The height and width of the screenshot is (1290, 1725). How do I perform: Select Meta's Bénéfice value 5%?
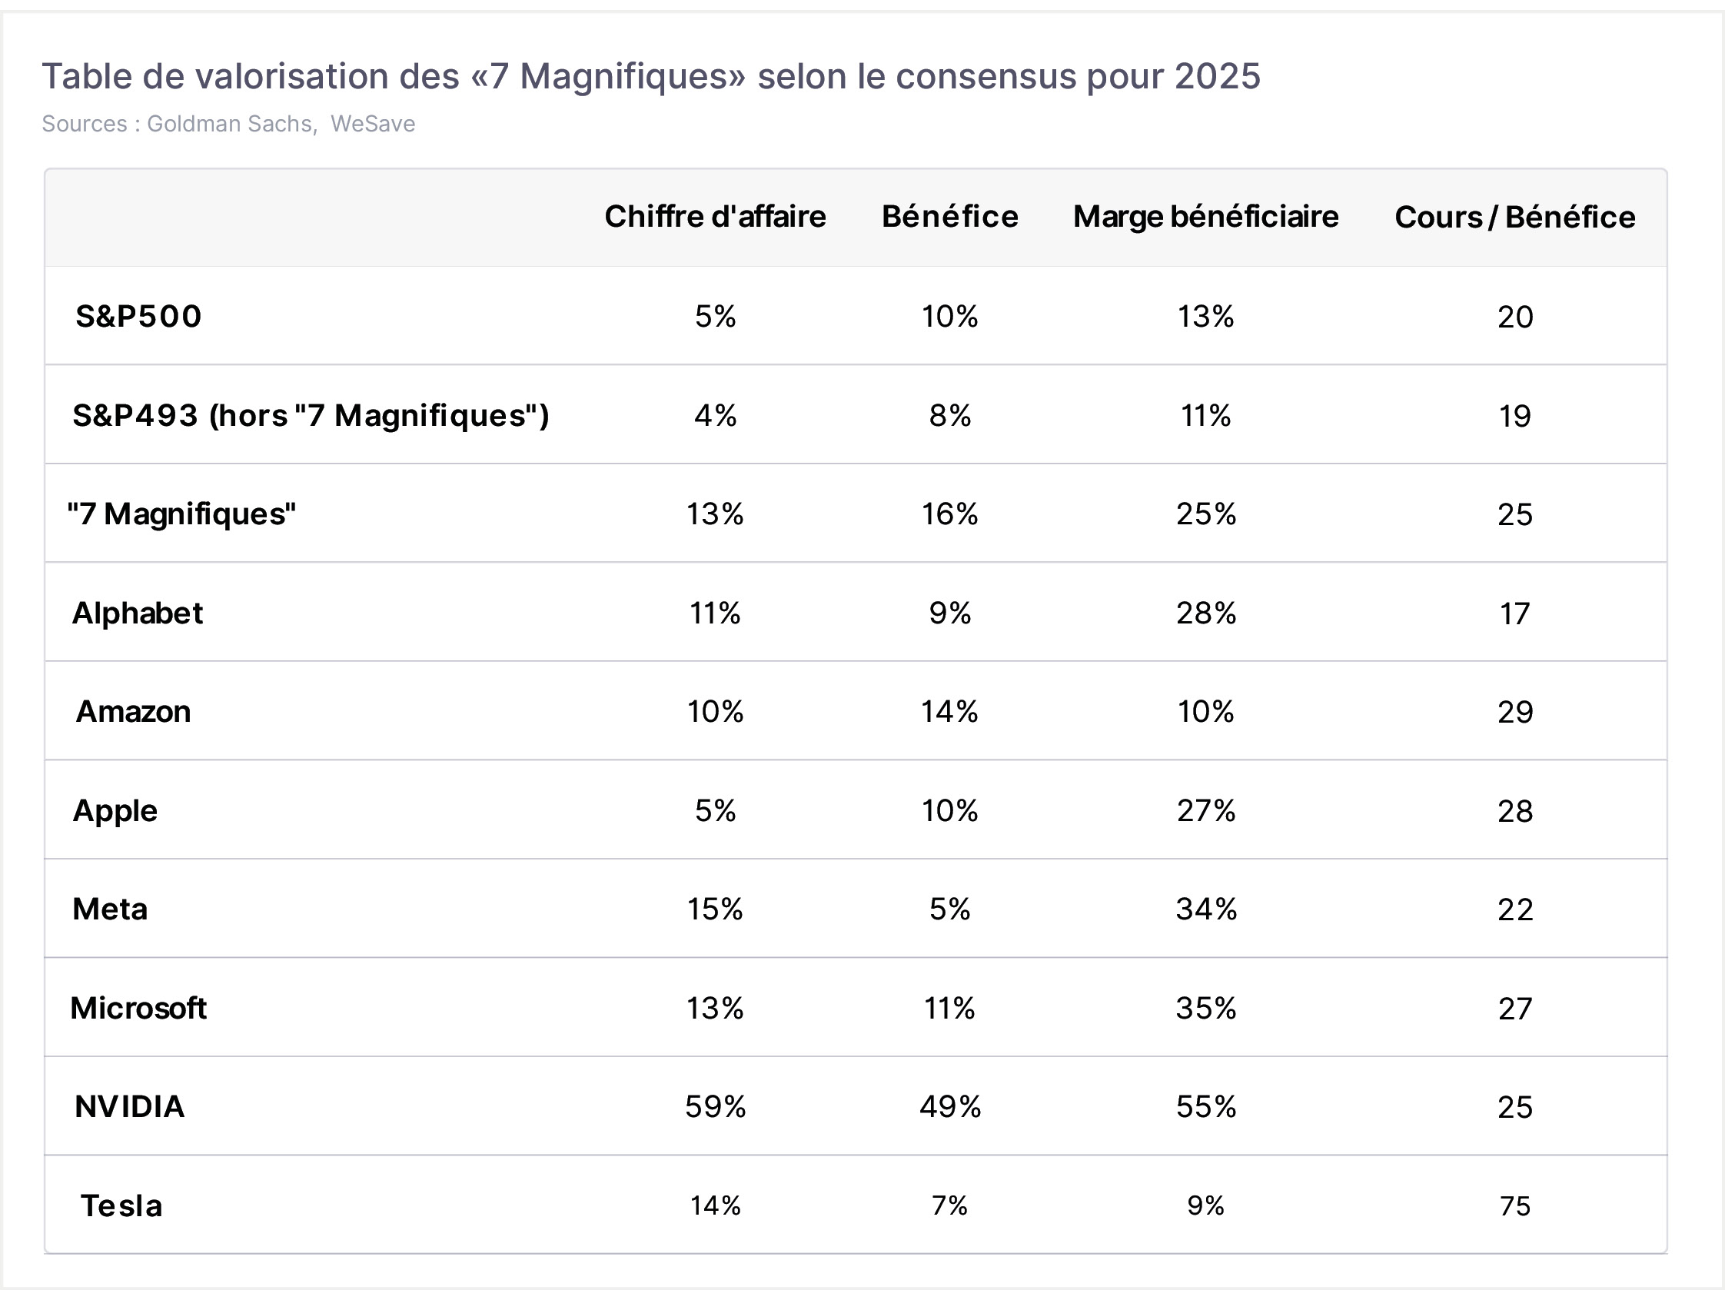coord(950,909)
